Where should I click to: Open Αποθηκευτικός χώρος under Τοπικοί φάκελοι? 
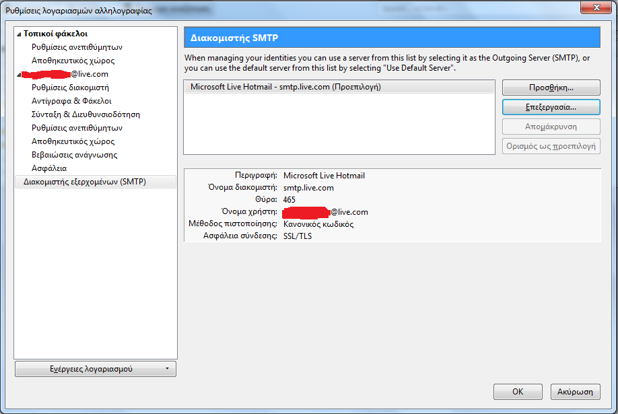[73, 61]
